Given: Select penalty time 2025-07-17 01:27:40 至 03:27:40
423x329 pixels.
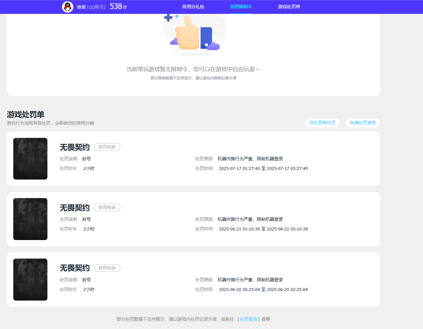Looking at the screenshot, I should click(263, 169).
